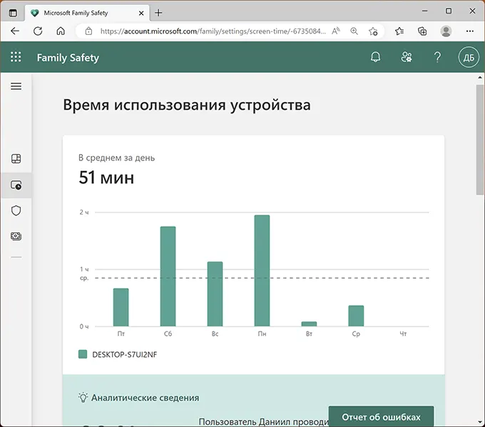The height and width of the screenshot is (427, 485).
Task: Select the Microsoft Family Safety tab
Action: 86,13
